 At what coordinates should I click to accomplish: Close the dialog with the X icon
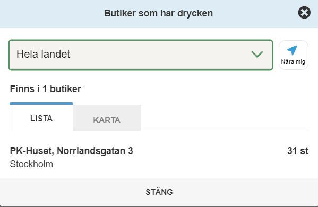304,13
